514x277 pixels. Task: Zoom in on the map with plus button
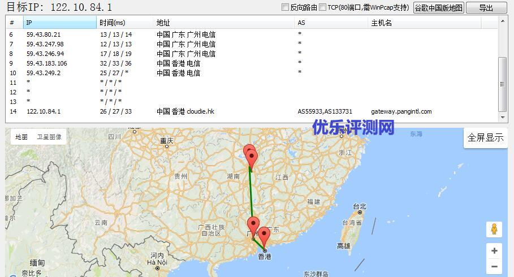pos(494,251)
